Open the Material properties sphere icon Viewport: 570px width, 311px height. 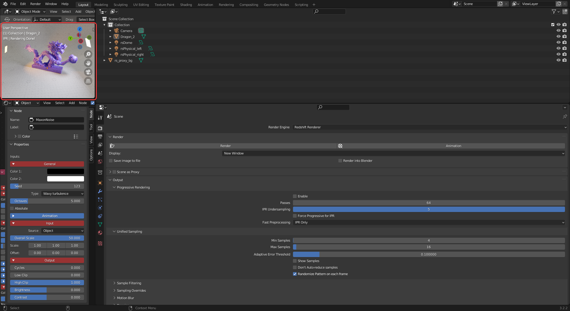pyautogui.click(x=100, y=233)
